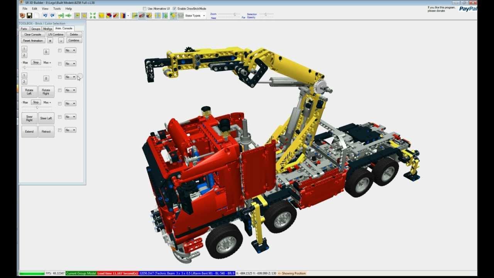
Task: Click the solid green arrow icon
Action: pos(68,15)
